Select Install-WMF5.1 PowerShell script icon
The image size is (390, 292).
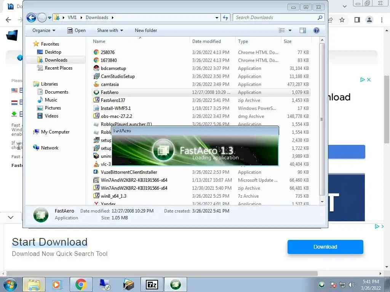tap(96, 108)
